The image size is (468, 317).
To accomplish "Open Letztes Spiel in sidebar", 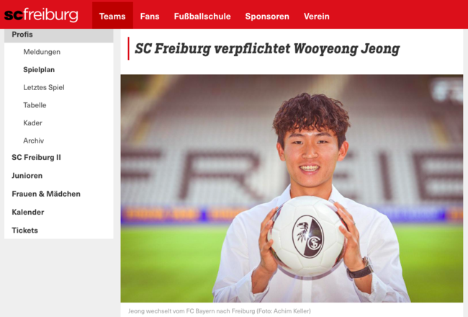I will click(x=44, y=88).
